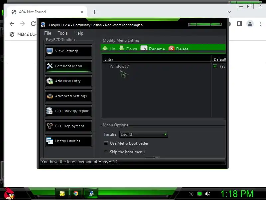Open the Edit Boot Menu section
The height and width of the screenshot is (200, 266).
coord(68,66)
